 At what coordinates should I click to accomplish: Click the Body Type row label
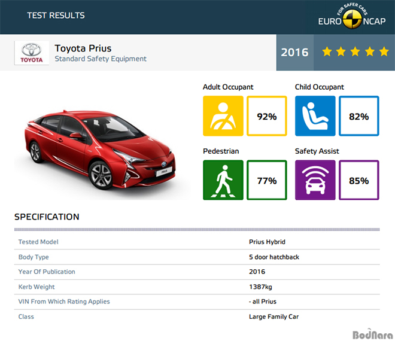pos(34,257)
